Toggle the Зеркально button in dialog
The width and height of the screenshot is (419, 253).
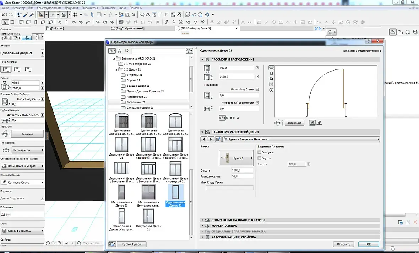tap(294, 123)
